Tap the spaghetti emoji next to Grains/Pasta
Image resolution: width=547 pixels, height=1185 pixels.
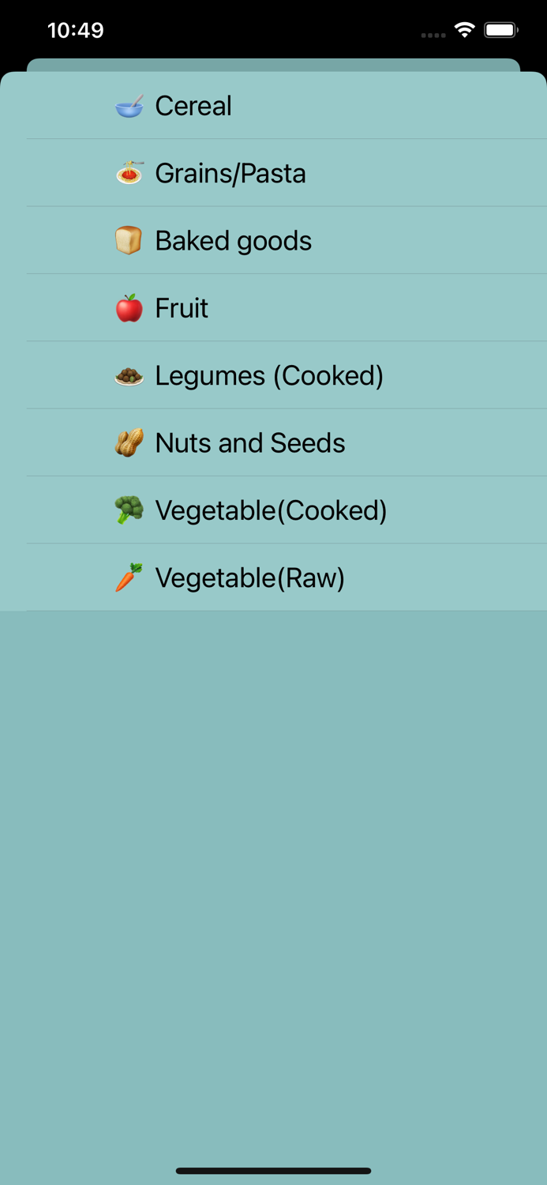point(130,173)
